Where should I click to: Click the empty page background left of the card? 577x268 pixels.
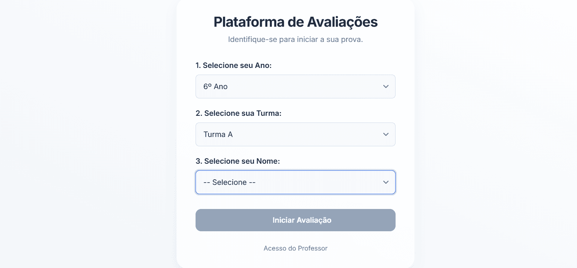coord(86,134)
